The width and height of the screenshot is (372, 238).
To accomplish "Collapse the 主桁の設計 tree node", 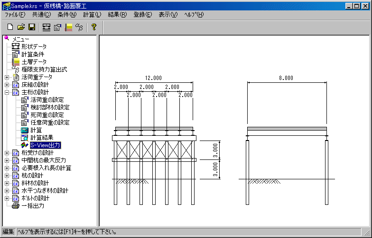I will (7, 92).
